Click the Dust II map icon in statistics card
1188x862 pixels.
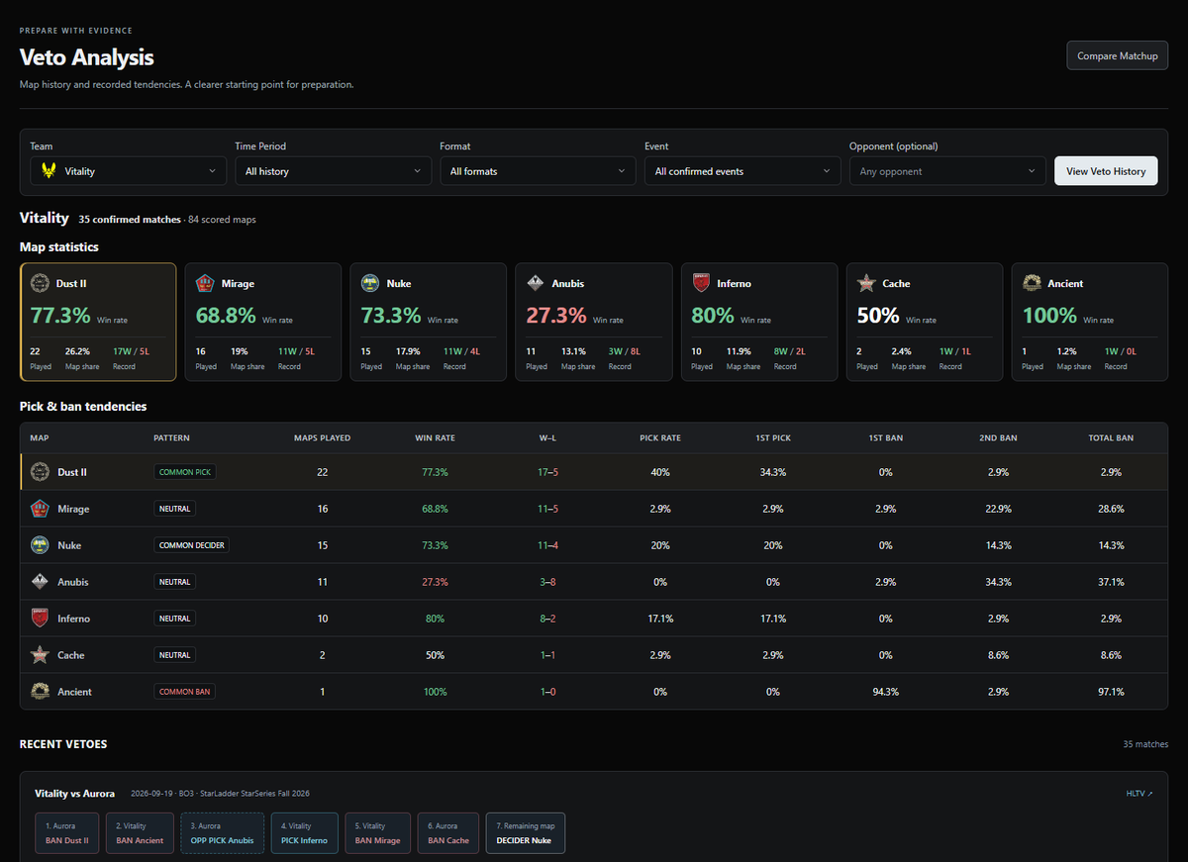pos(41,283)
